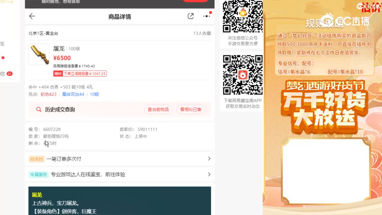Tap the search icon beside 历史成交查询
Image resolution: width=382 pixels, height=215 pixels.
pos(39,110)
